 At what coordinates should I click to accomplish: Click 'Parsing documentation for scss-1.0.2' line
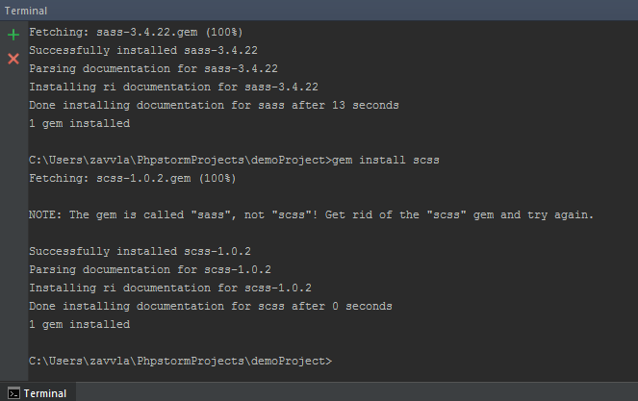click(x=149, y=269)
